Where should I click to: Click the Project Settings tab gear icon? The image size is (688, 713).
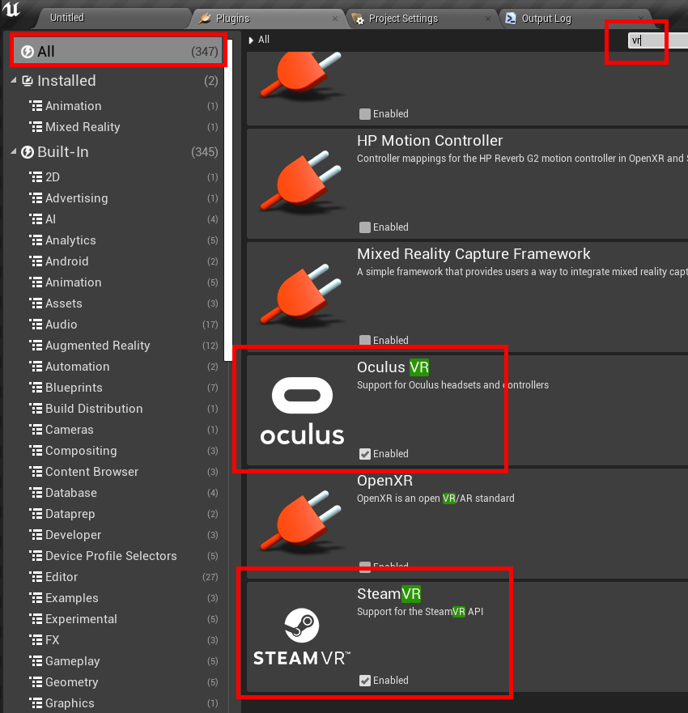point(358,19)
